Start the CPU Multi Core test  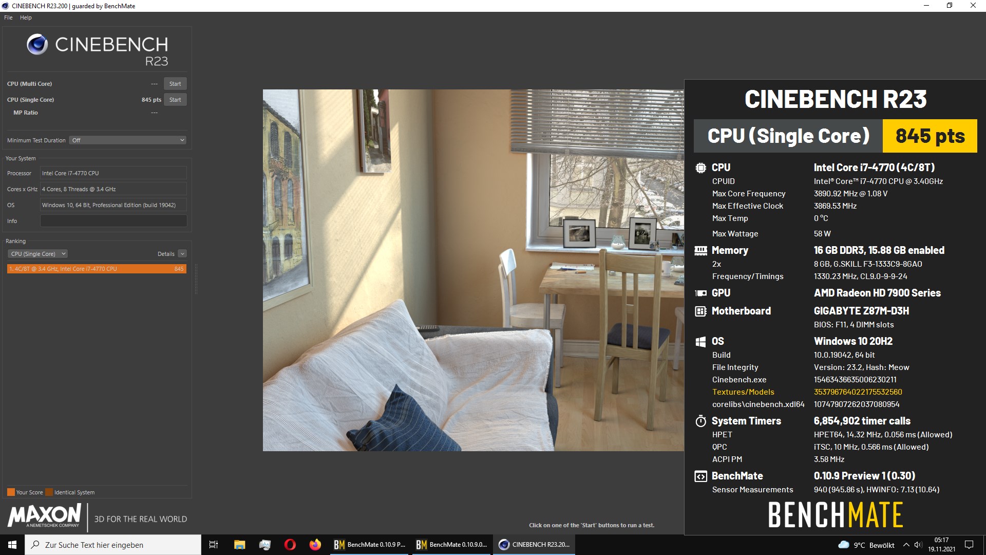tap(175, 84)
